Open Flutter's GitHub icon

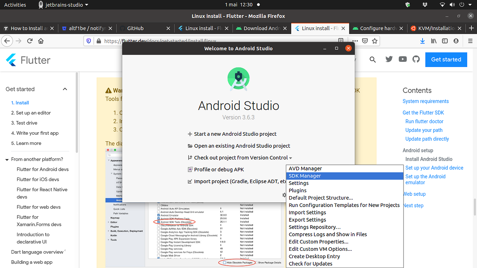point(416,59)
